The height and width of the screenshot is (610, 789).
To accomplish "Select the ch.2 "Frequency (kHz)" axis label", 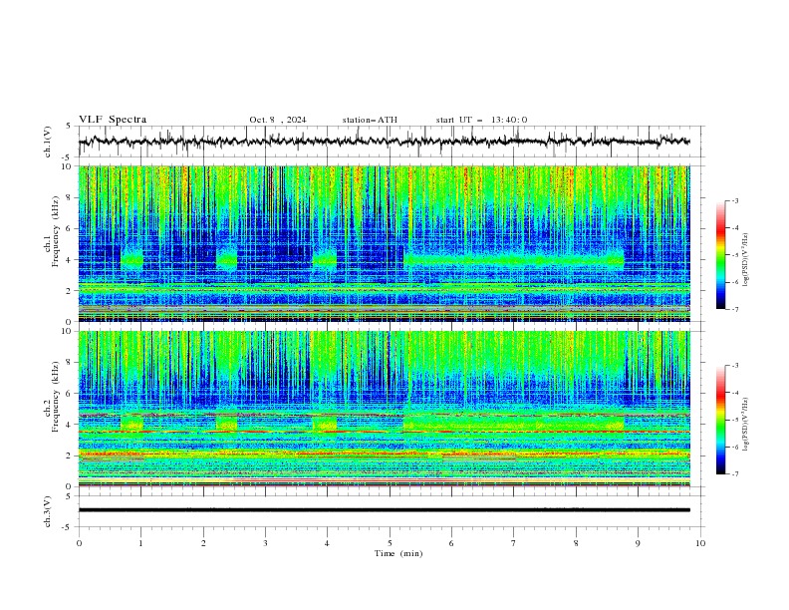I will [x=56, y=397].
